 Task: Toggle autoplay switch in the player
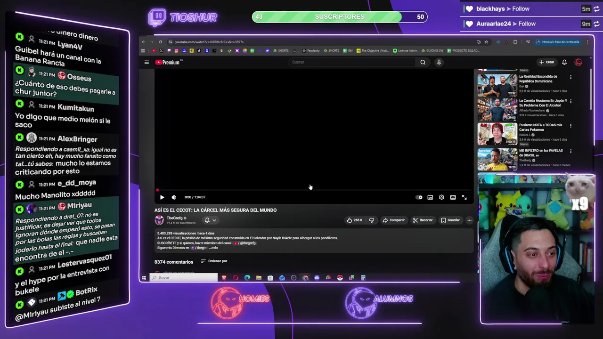click(x=419, y=197)
